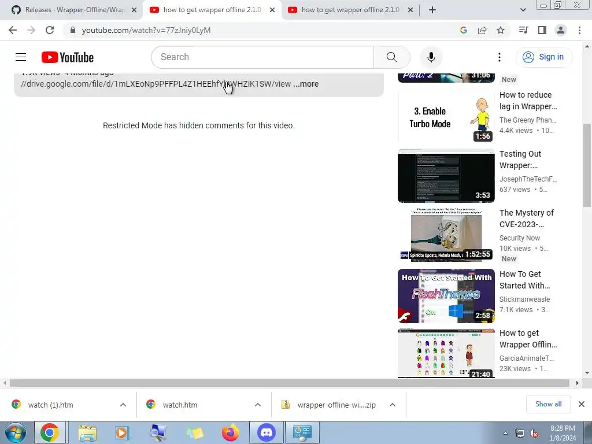Screen dimensions: 592x444
Task: Click the browser forward arrow
Action: click(31, 30)
